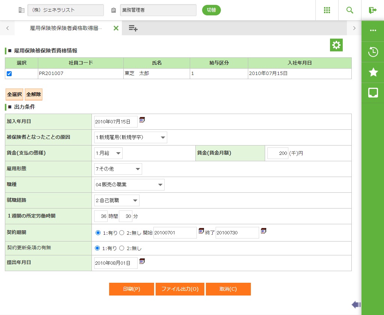Viewport: 384px width, 315px height.
Task: Open the green gear settings icon
Action: coord(336,45)
